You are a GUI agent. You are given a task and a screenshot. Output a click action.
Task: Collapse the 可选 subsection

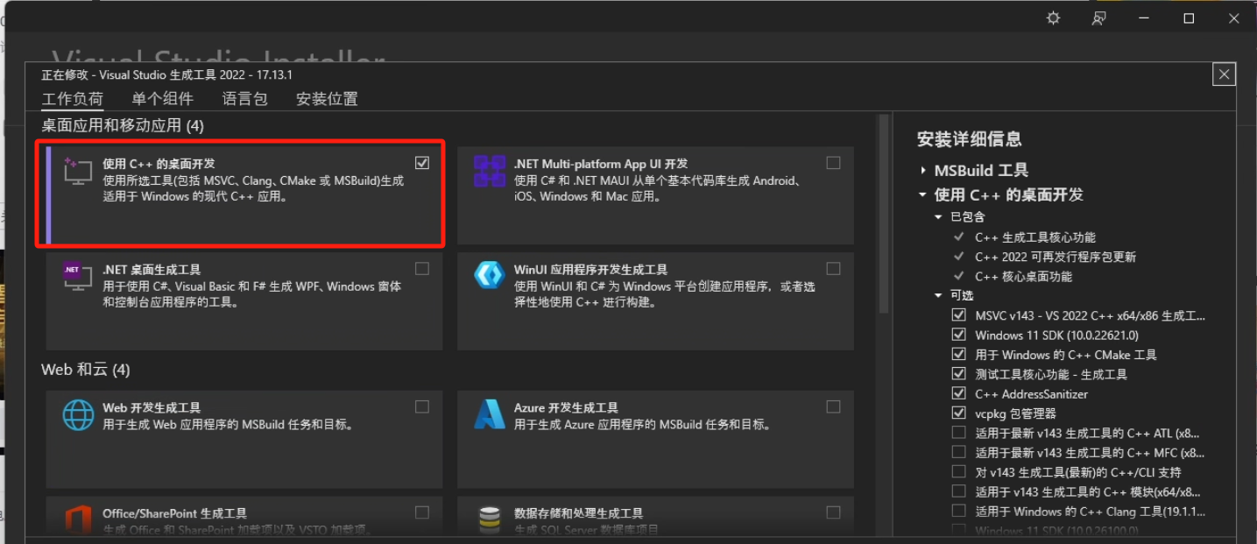tap(938, 295)
